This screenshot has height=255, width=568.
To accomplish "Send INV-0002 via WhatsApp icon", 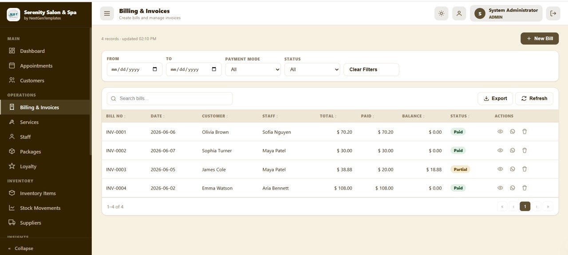I will click(x=513, y=151).
